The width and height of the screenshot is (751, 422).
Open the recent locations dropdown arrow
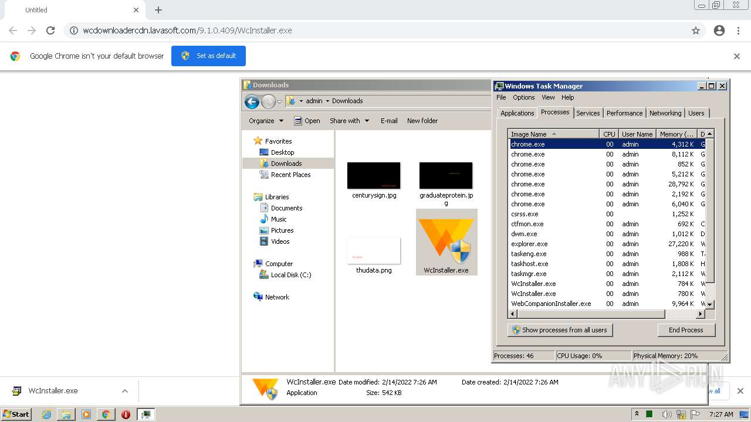(x=280, y=102)
